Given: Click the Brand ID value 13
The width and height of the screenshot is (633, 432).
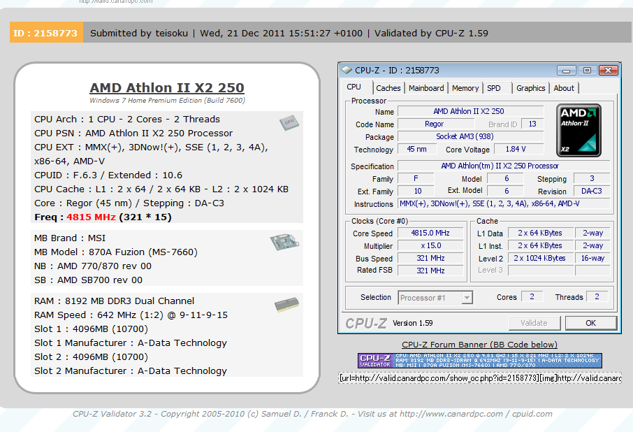Looking at the screenshot, I should point(532,124).
